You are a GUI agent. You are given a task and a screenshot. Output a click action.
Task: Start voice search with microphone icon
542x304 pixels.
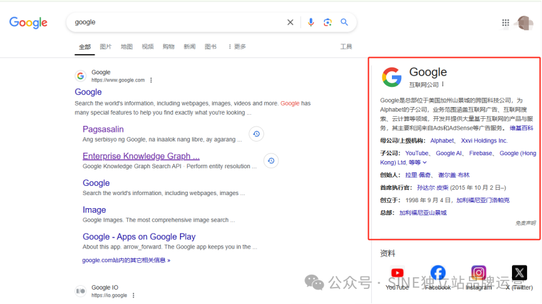[x=310, y=22]
